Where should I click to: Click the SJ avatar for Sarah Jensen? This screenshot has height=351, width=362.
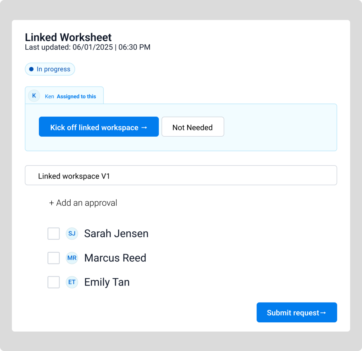click(72, 234)
